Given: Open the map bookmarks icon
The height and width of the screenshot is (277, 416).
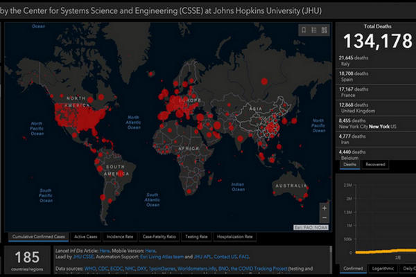Looking at the screenshot, I should tap(304, 30).
